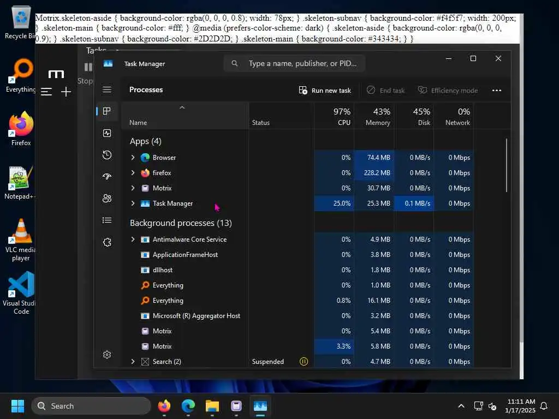Open the Performance sidebar icon
This screenshot has width=559, height=419.
tap(107, 133)
